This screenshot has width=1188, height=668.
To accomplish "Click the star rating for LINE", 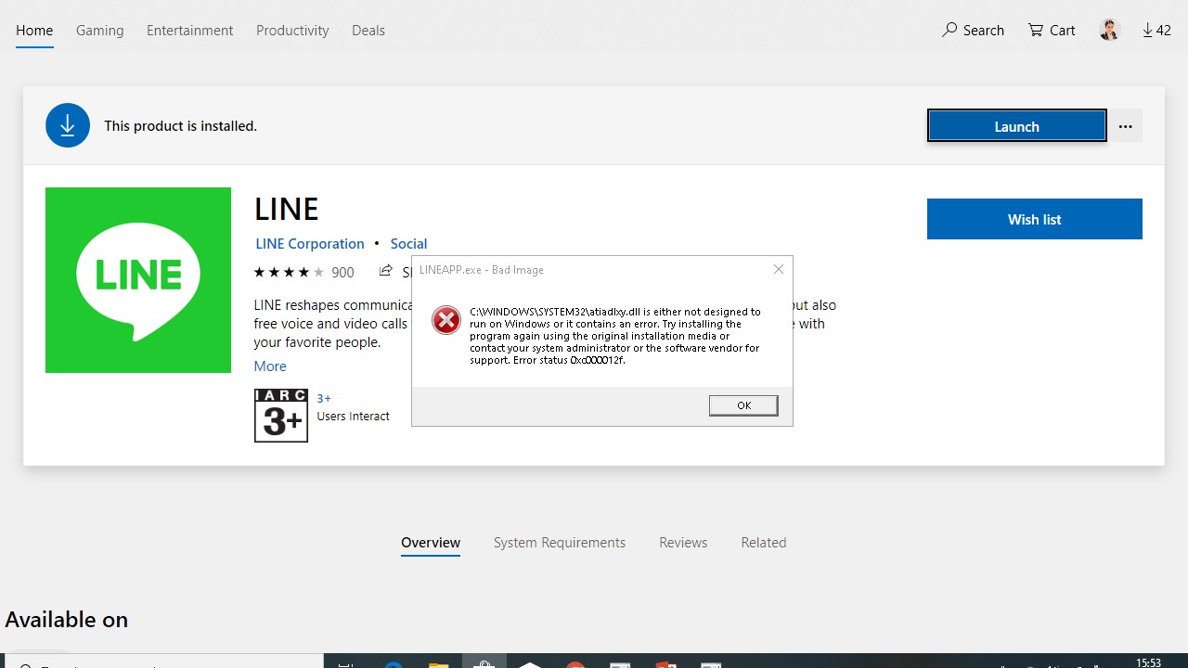I will pos(289,272).
